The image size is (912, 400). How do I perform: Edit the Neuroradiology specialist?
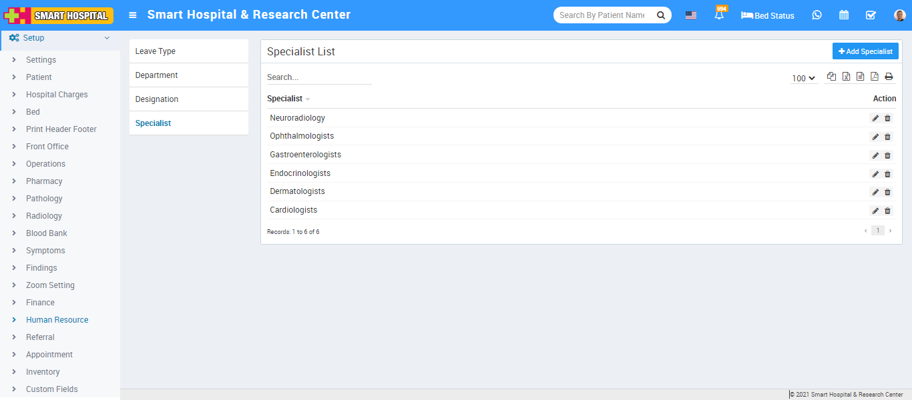pyautogui.click(x=875, y=118)
